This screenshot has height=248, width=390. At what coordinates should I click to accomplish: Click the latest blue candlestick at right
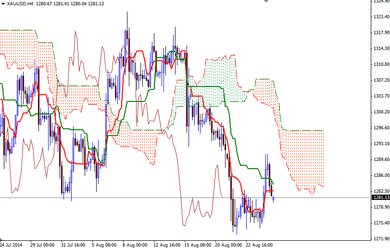click(274, 199)
